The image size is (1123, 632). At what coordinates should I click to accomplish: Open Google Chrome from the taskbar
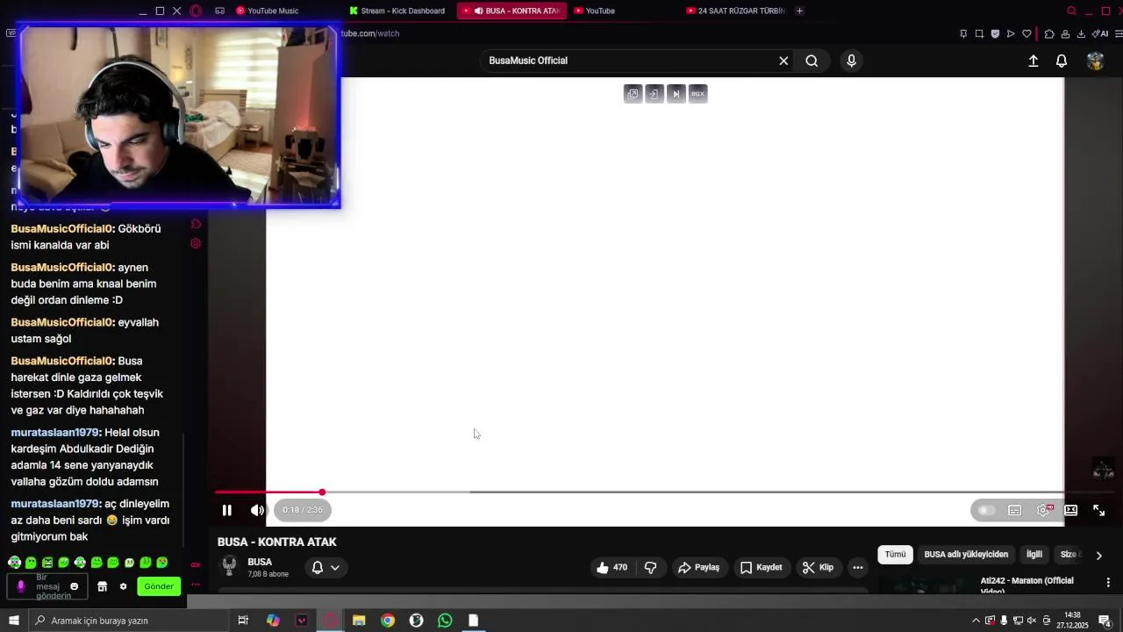(388, 621)
